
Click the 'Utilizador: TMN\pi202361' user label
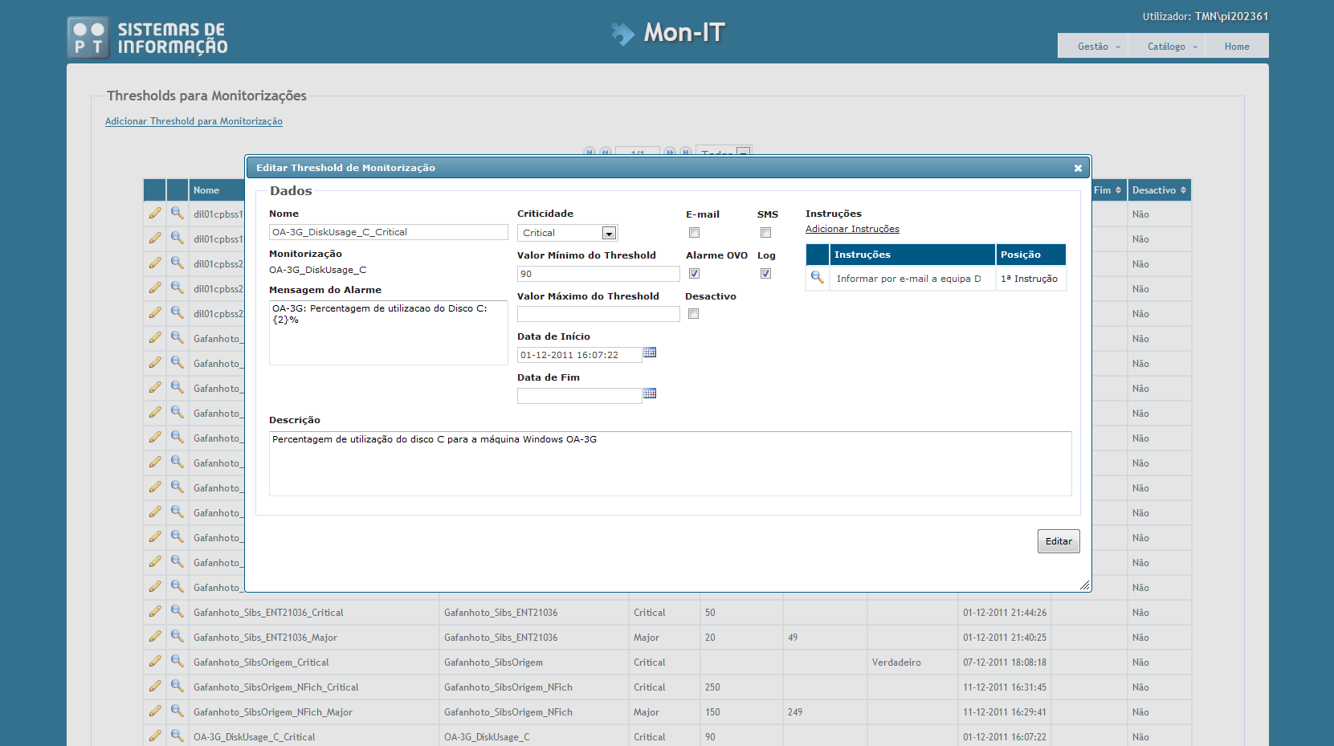coord(1205,16)
